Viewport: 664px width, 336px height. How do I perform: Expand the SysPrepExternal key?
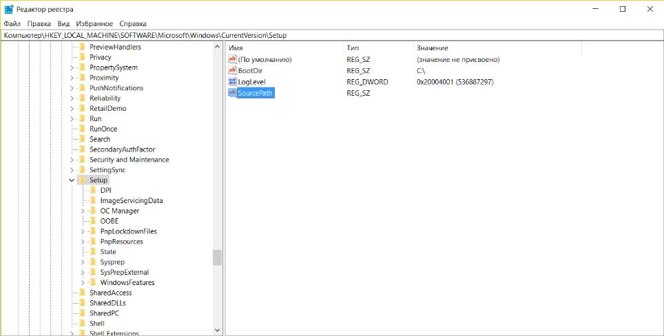point(83,272)
